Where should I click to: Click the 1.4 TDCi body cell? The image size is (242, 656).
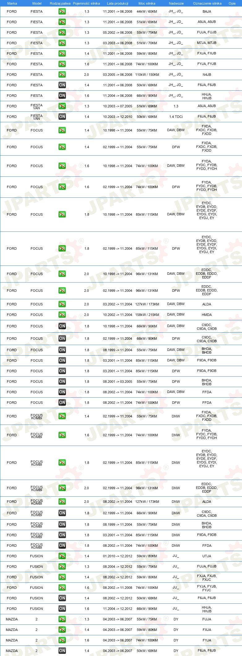176,117
